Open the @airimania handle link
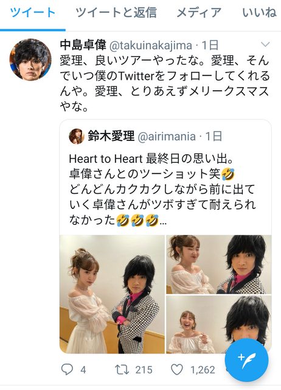281x390 pixels. pos(167,136)
